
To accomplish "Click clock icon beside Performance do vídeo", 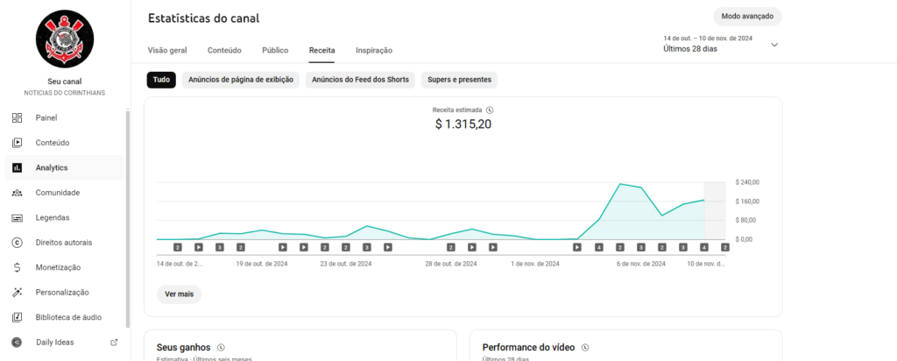I will click(x=585, y=347).
